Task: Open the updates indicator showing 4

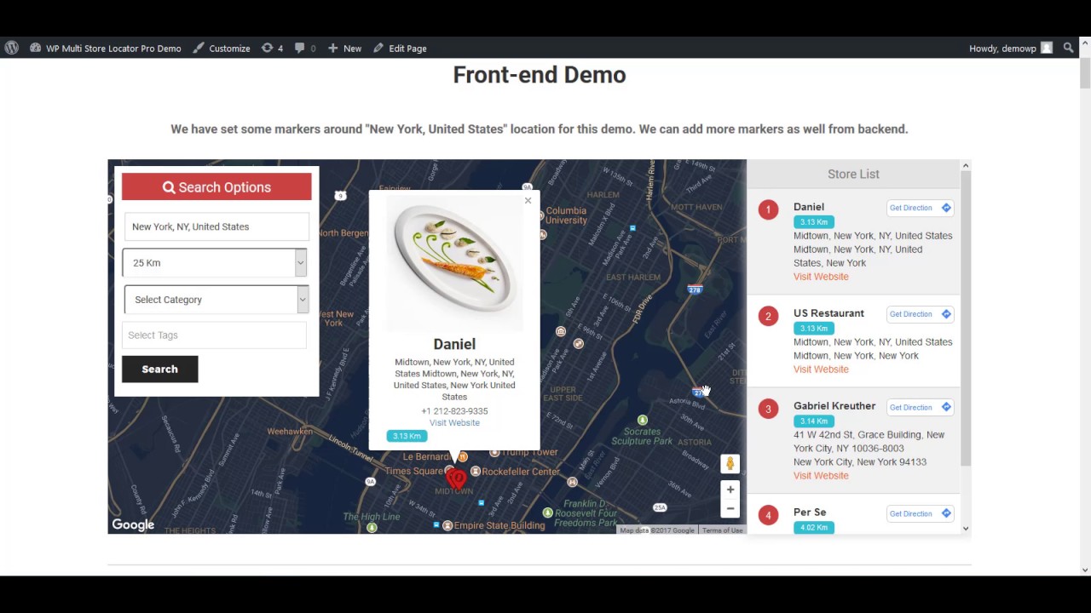Action: [272, 49]
